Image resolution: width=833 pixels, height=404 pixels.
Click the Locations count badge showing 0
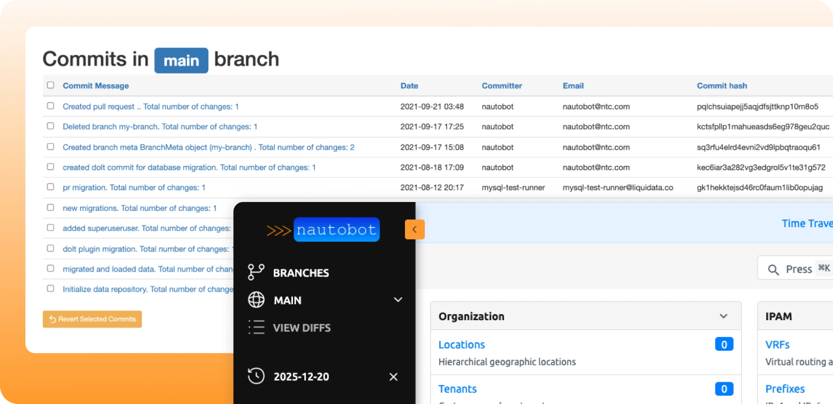click(724, 344)
